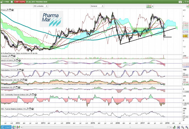Zoom out with the minus magnifier

point(183,127)
